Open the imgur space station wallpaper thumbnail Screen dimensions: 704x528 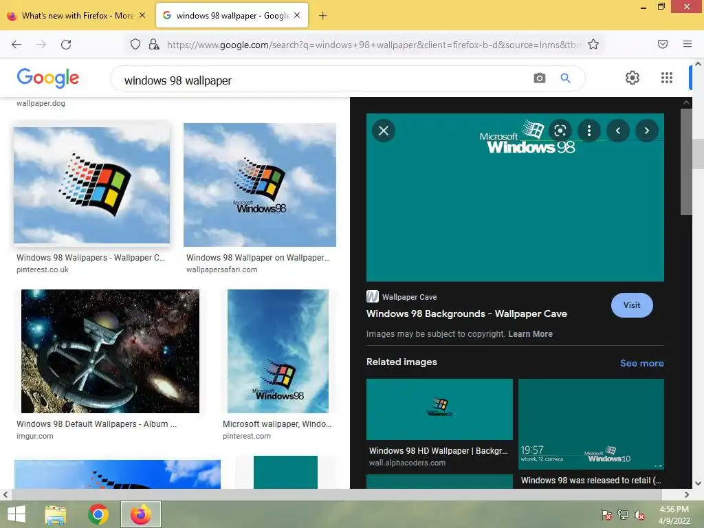pos(110,351)
